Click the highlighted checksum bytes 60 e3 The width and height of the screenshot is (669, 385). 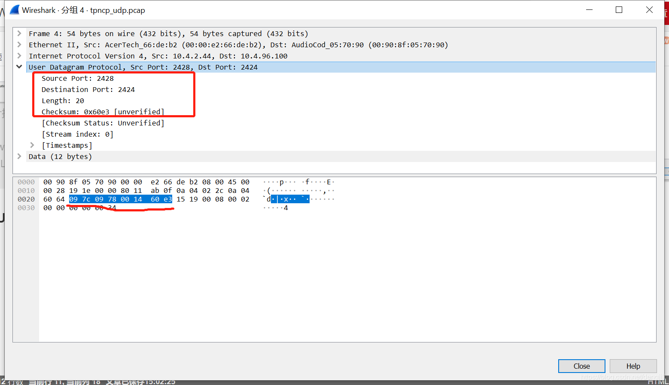coord(161,199)
